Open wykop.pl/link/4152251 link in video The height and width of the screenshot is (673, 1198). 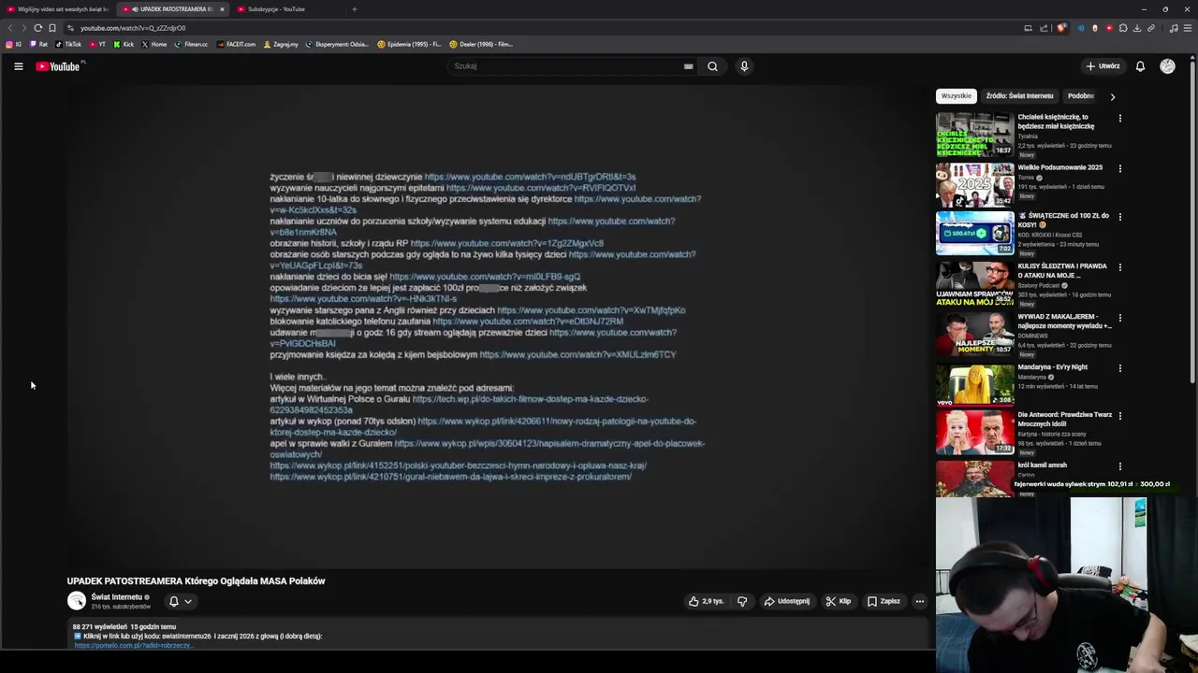pos(459,465)
